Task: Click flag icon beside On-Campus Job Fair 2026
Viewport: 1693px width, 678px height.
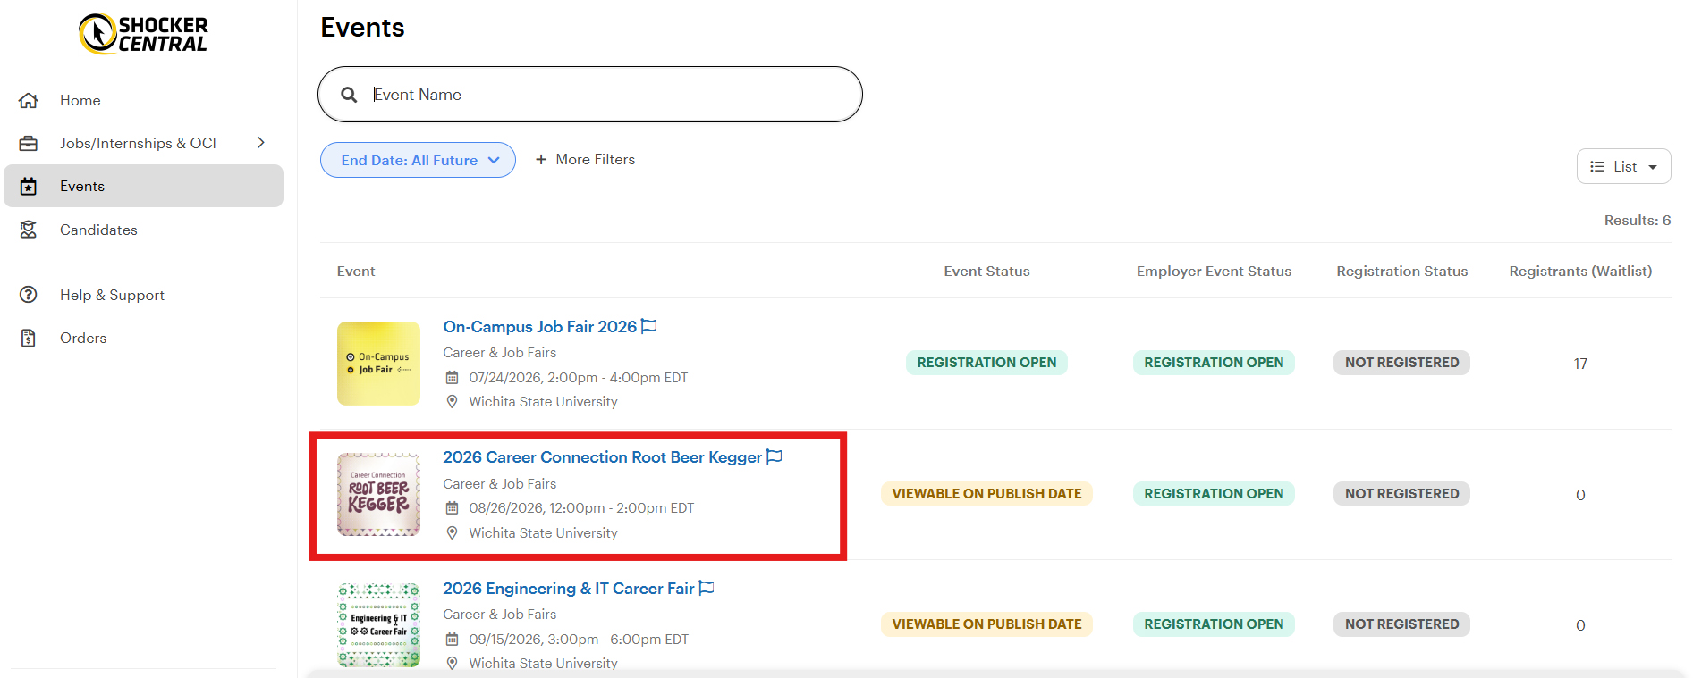Action: tap(649, 326)
